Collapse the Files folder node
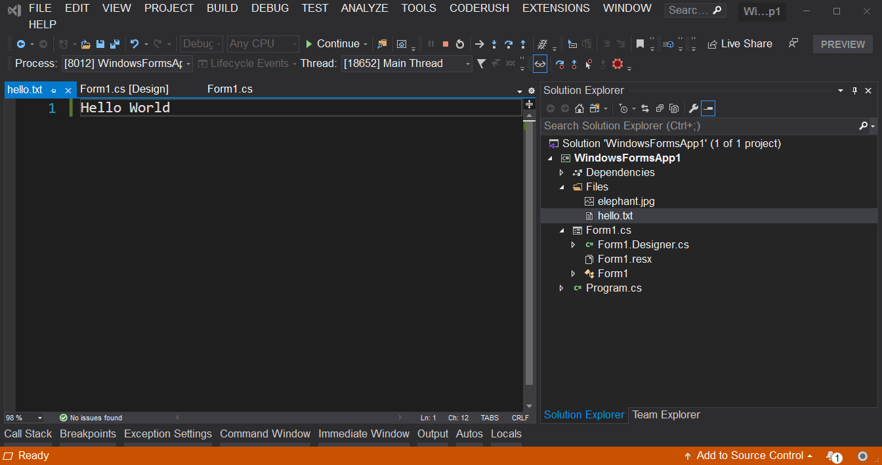 562,187
